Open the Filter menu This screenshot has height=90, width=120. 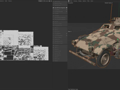click(88, 1)
